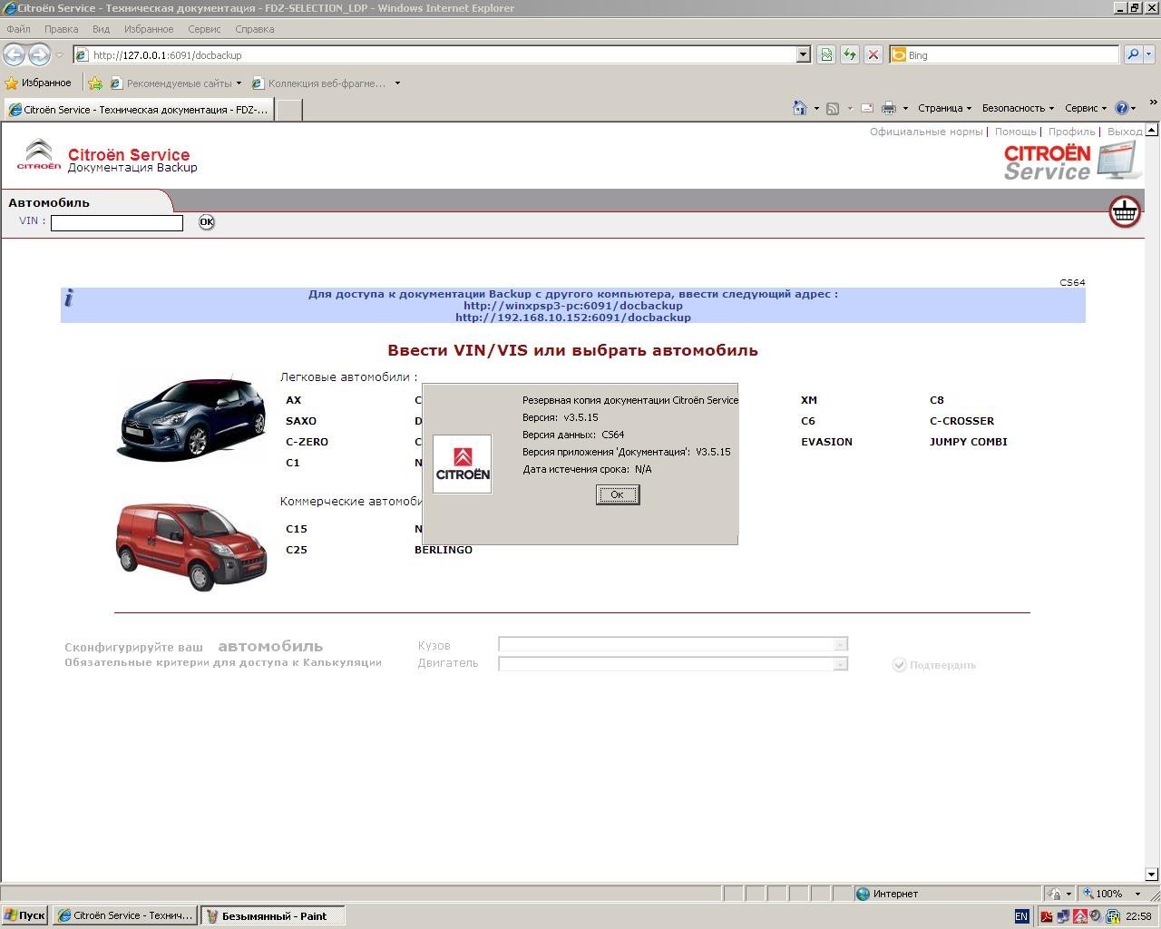The width and height of the screenshot is (1161, 929).
Task: Click the red van image
Action: click(191, 546)
